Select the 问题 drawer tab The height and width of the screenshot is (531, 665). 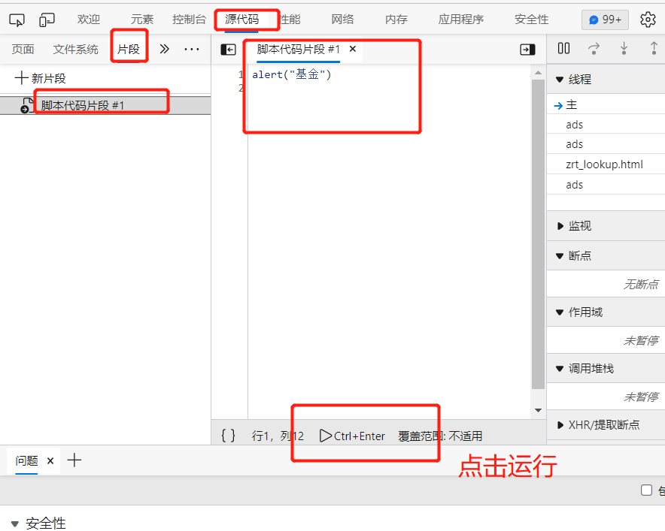tap(27, 460)
